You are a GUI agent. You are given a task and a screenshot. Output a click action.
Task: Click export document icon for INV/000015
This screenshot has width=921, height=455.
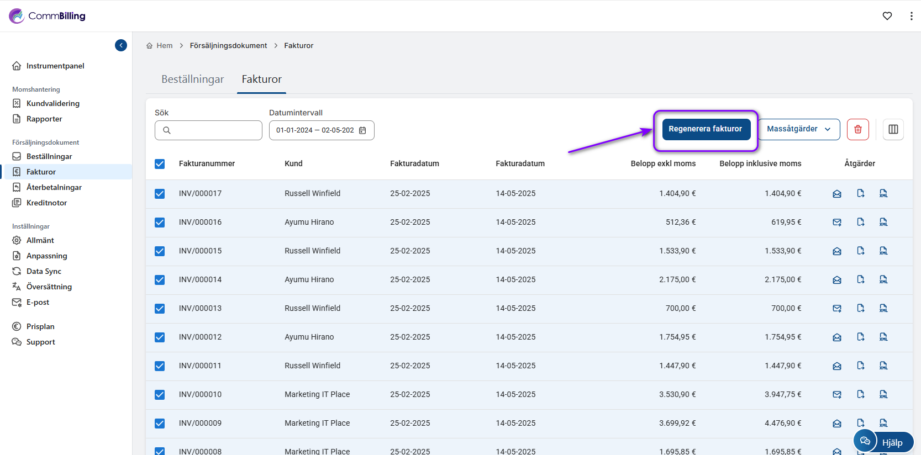click(x=860, y=251)
